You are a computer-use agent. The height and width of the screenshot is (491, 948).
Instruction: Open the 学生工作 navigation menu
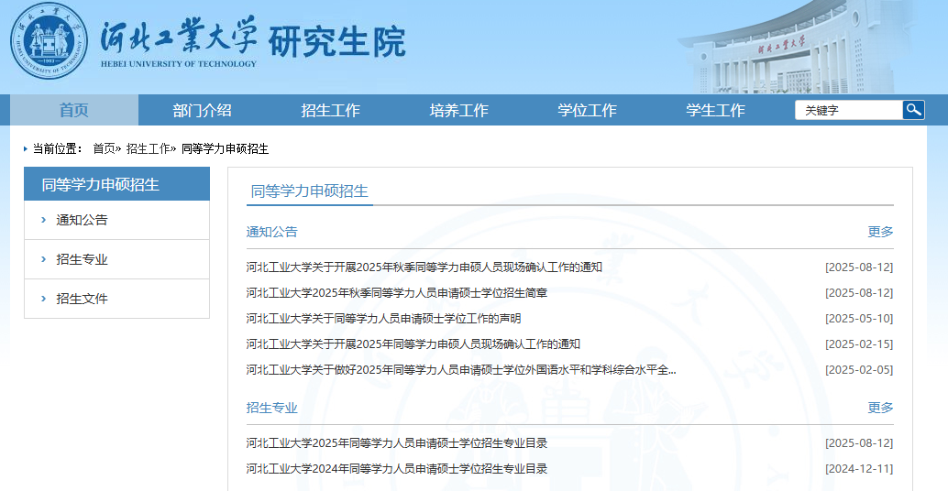(715, 110)
